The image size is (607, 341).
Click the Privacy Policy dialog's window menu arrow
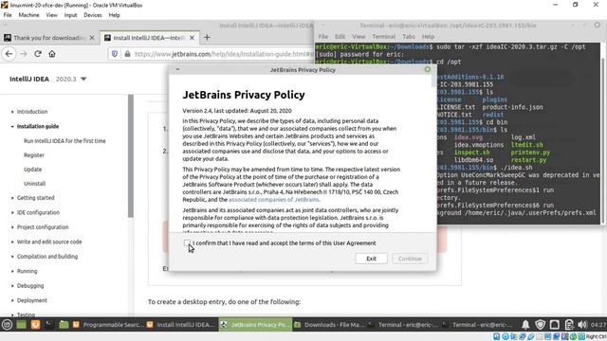click(x=177, y=69)
